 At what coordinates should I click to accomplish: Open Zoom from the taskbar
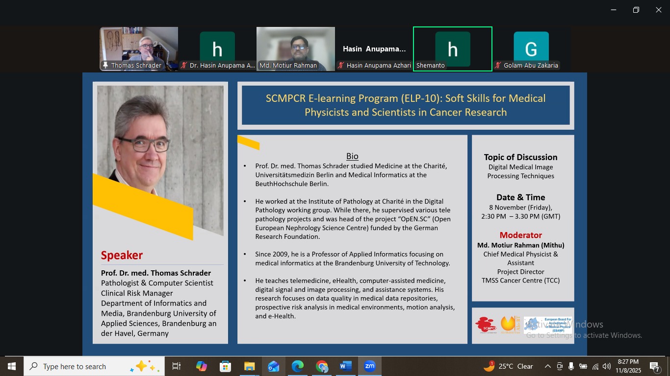[369, 366]
